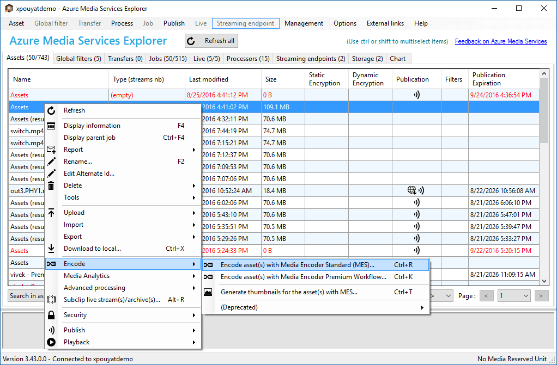Open the Page number dropdown

(513, 296)
